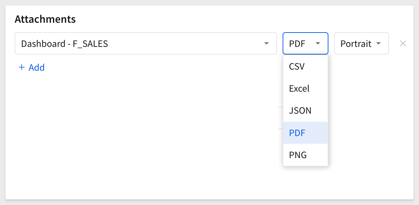The image size is (419, 205).
Task: Open the Dashboard - F_SALES attachment selector
Action: [145, 43]
